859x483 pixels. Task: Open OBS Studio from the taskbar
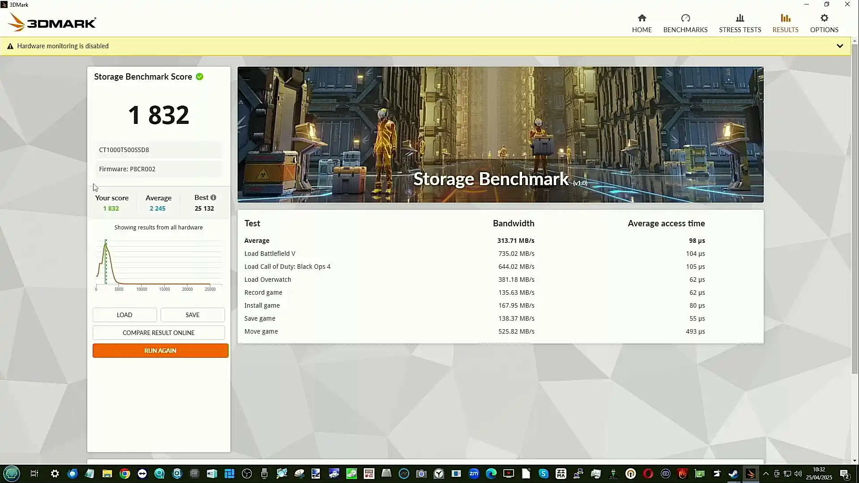247,474
